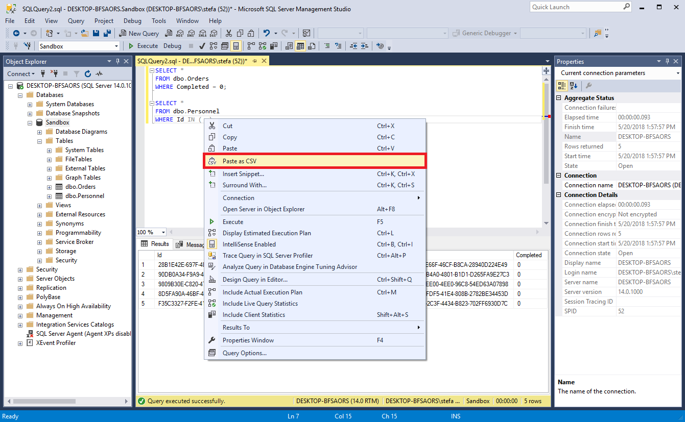Click the DAX query toolbar icon
This screenshot has width=685, height=422.
click(x=214, y=33)
